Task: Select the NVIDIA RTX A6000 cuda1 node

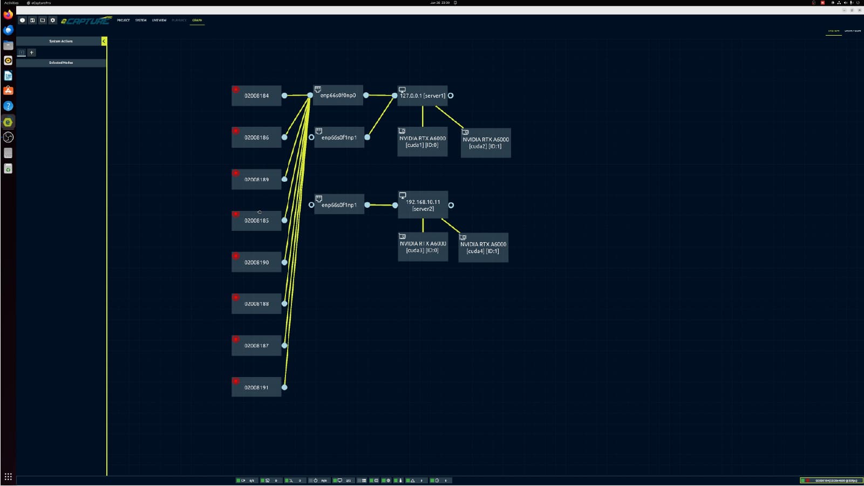Action: [422, 142]
